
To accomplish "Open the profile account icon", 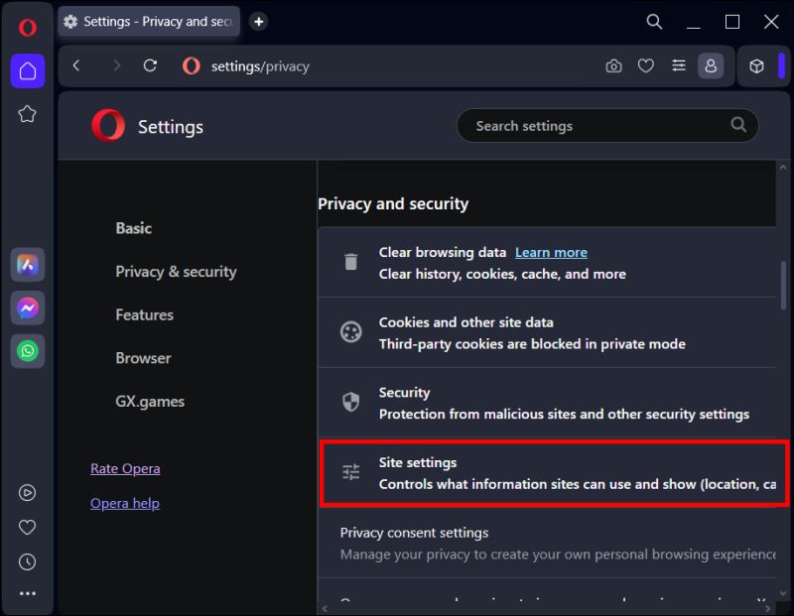I will [x=711, y=66].
